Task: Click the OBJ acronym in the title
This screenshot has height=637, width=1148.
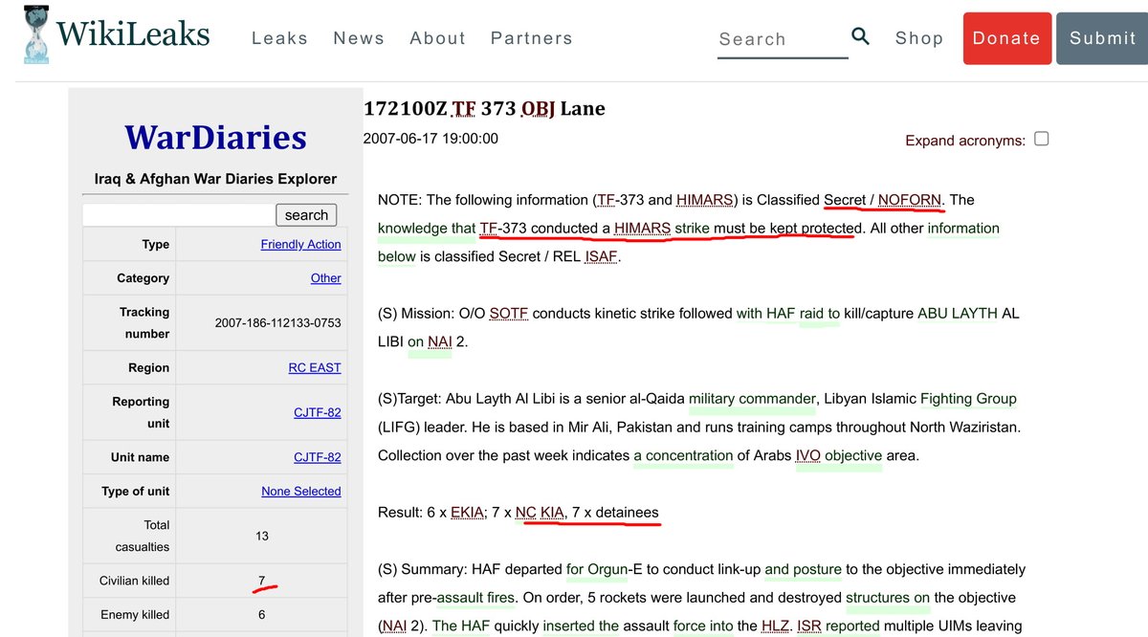Action: [x=539, y=109]
